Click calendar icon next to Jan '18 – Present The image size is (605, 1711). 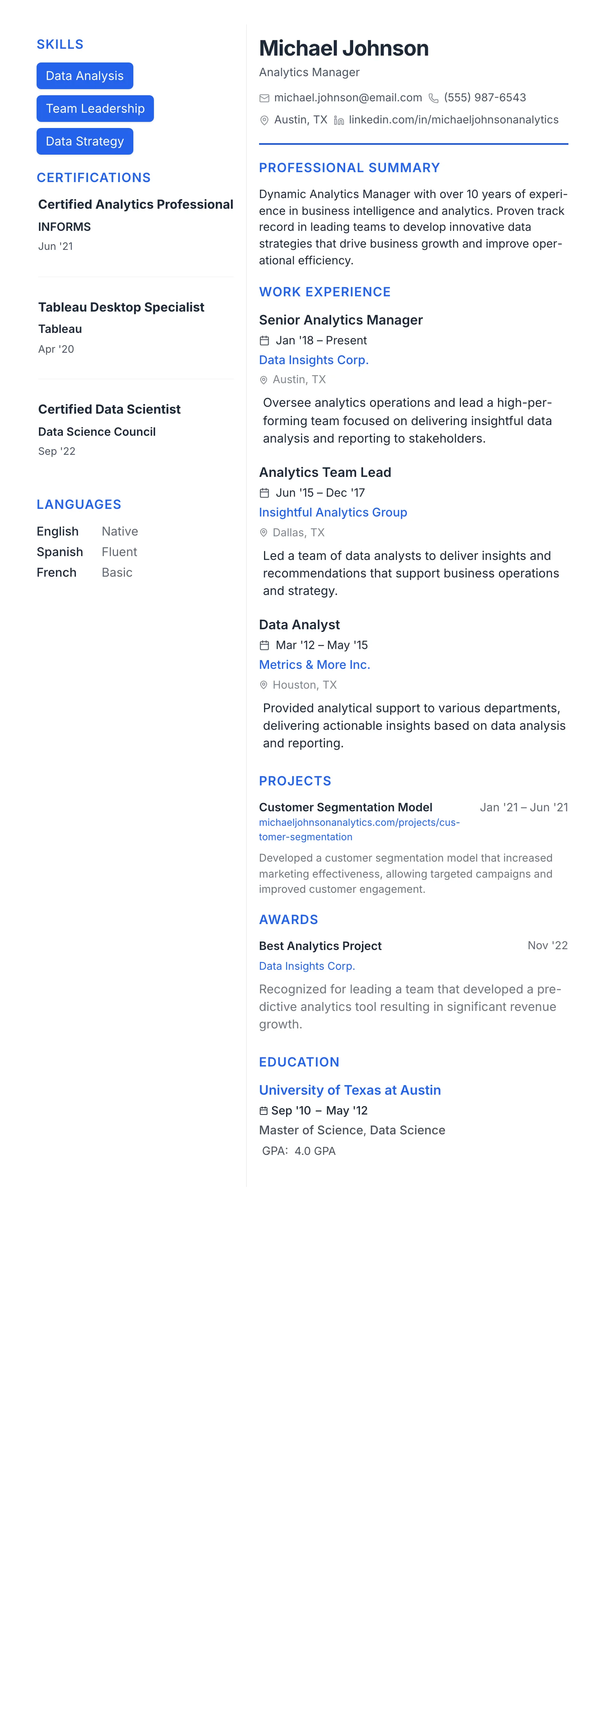pyautogui.click(x=264, y=341)
